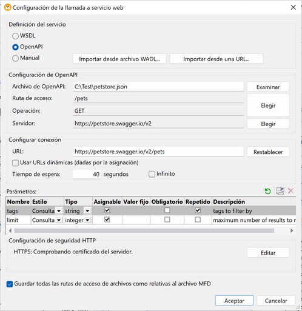Click the scrollbar left arrow in parameters
This screenshot has height=311, width=302.
coord(10,230)
